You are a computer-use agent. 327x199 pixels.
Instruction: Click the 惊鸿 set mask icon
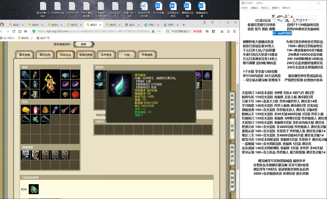tap(34, 189)
